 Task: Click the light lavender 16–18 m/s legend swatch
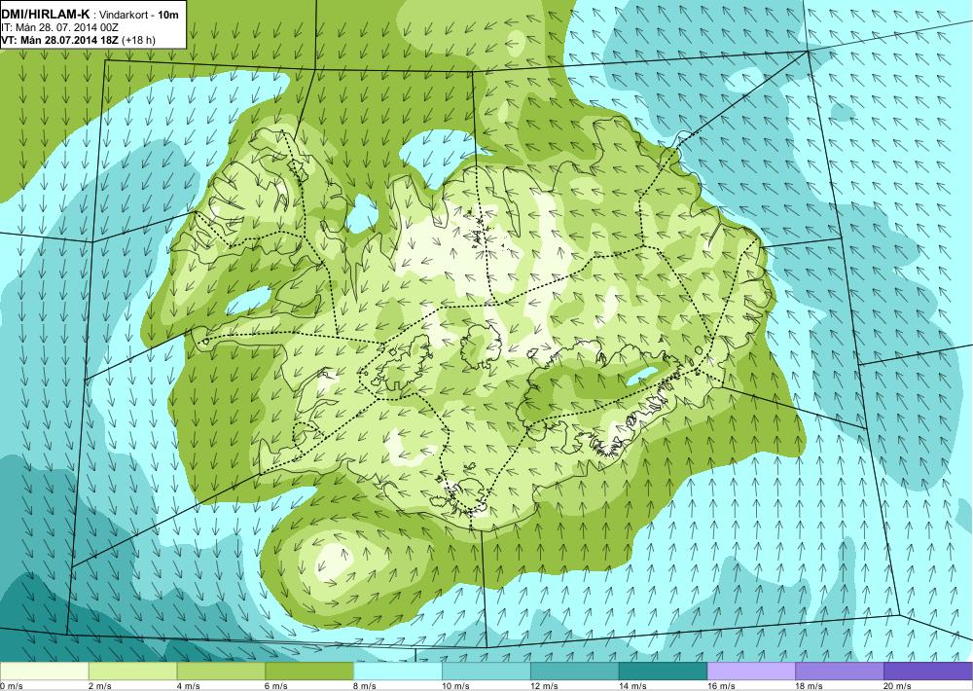751,672
